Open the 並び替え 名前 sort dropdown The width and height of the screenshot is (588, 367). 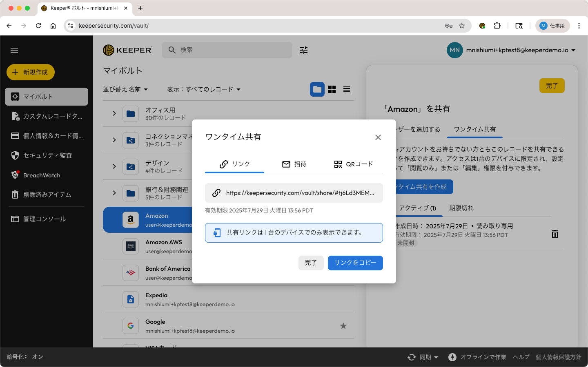[x=125, y=89]
